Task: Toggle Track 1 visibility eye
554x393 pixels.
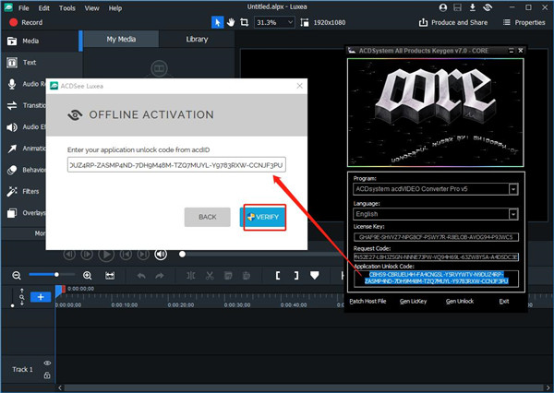Action: pyautogui.click(x=47, y=363)
